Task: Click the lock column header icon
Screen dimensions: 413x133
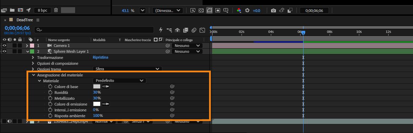Action: (20, 40)
